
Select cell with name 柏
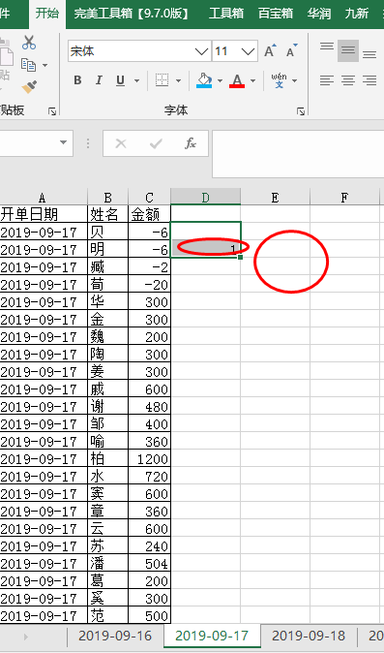[107, 459]
